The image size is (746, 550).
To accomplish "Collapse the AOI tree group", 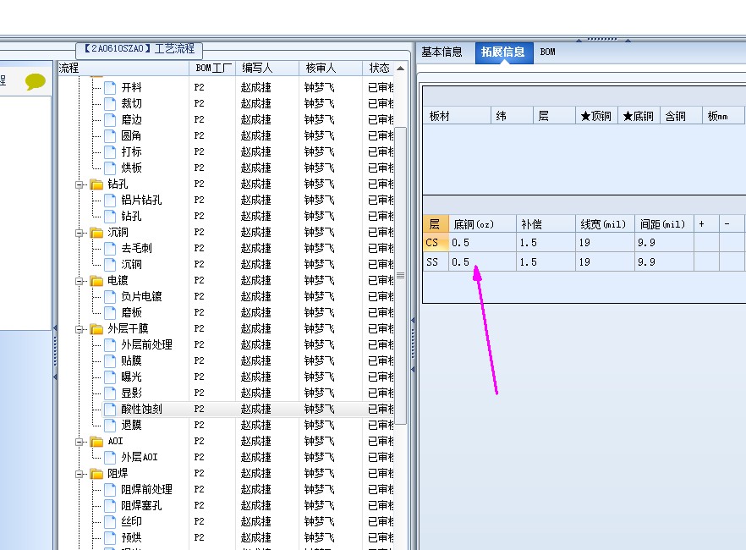I will (79, 442).
